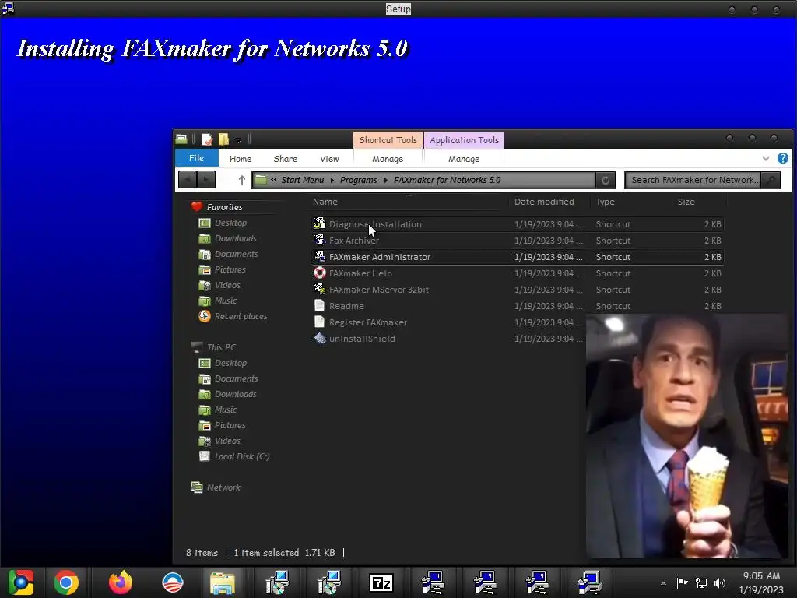This screenshot has height=598, width=797.
Task: Open the Diagnose Installation shortcut
Action: (x=375, y=224)
